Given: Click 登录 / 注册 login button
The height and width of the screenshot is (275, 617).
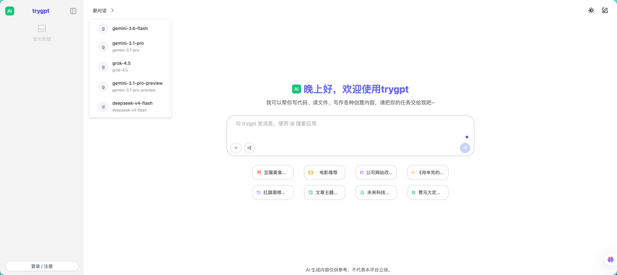Looking at the screenshot, I should [42, 266].
